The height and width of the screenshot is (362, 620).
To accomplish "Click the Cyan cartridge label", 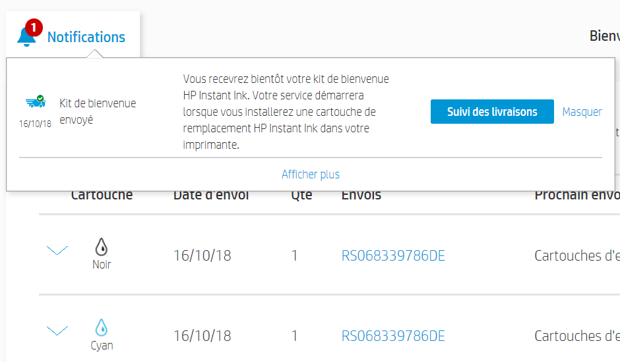I will coord(102,346).
